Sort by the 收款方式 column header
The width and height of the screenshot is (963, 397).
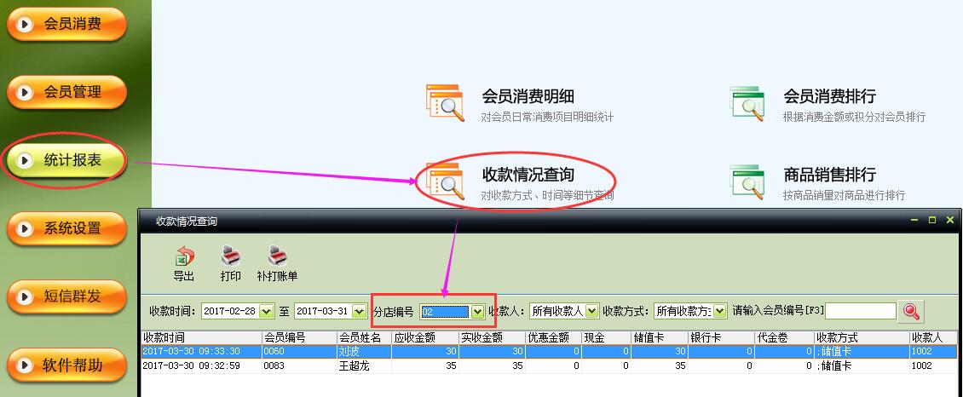pyautogui.click(x=862, y=338)
